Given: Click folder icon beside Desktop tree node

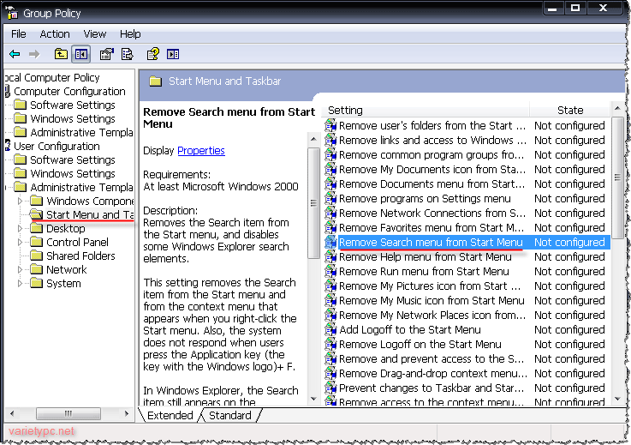Looking at the screenshot, I should [x=37, y=229].
